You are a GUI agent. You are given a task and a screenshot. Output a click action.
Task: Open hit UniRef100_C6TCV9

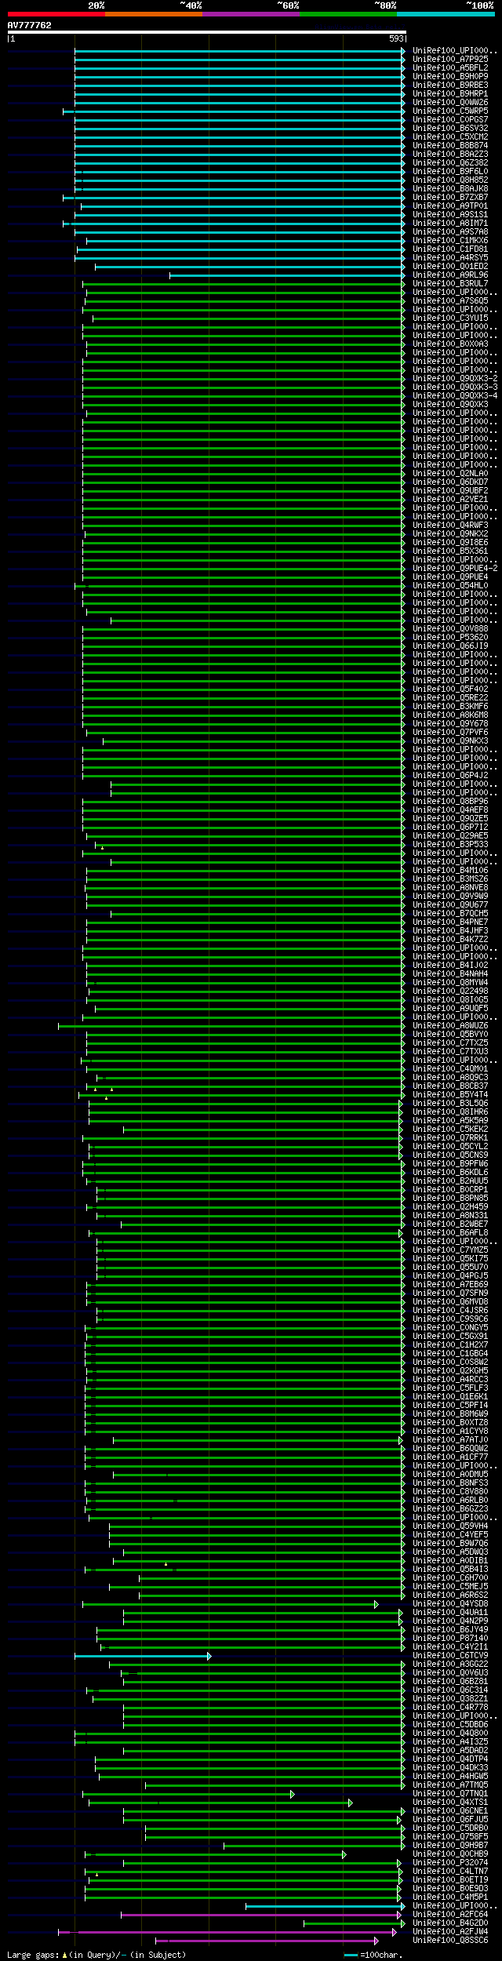[450, 1655]
